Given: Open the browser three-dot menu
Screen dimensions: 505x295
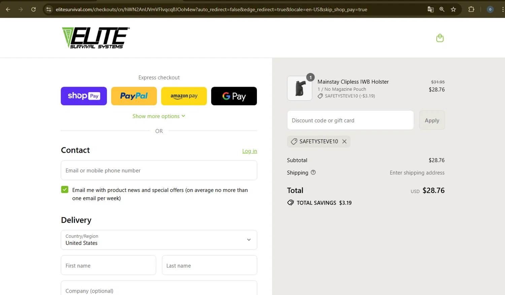Looking at the screenshot, I should [503, 9].
